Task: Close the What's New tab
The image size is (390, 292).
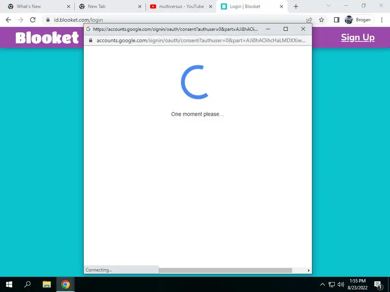Action: coord(69,7)
